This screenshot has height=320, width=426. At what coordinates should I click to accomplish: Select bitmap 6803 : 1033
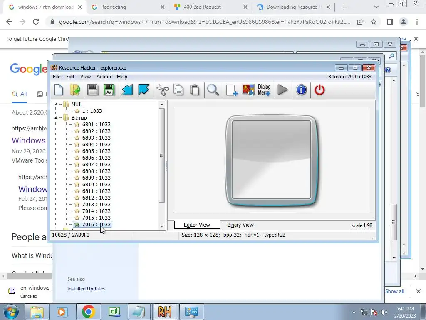96,138
